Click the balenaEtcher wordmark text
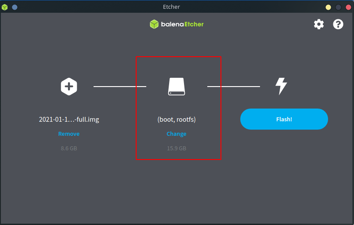Image resolution: width=354 pixels, height=225 pixels. coord(182,24)
